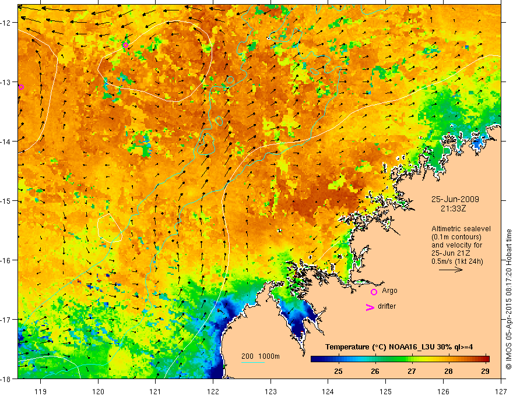
Task: Click the 'Altimetric sealevel' text line
Action: pos(461,229)
